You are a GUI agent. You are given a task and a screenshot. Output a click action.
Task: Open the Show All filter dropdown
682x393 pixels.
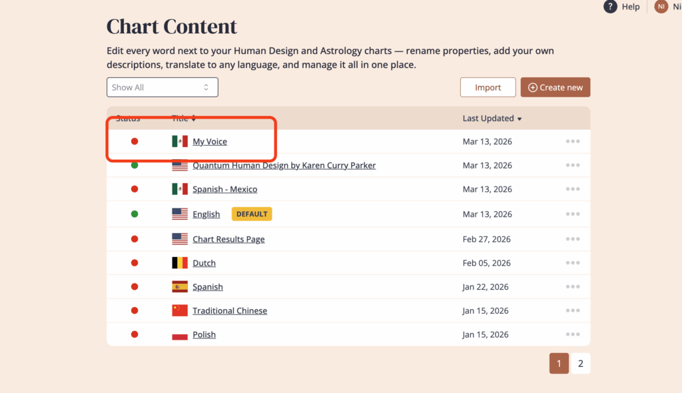point(162,87)
